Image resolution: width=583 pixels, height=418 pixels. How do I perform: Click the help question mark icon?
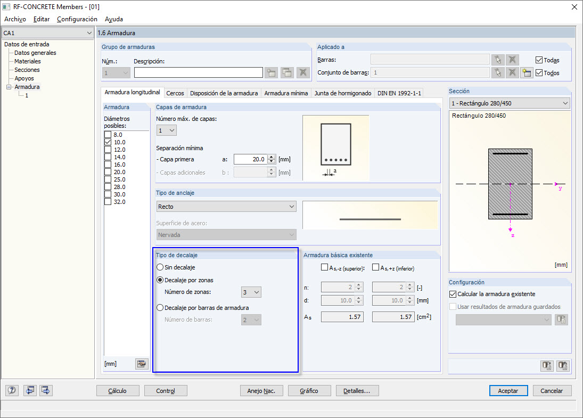click(12, 390)
